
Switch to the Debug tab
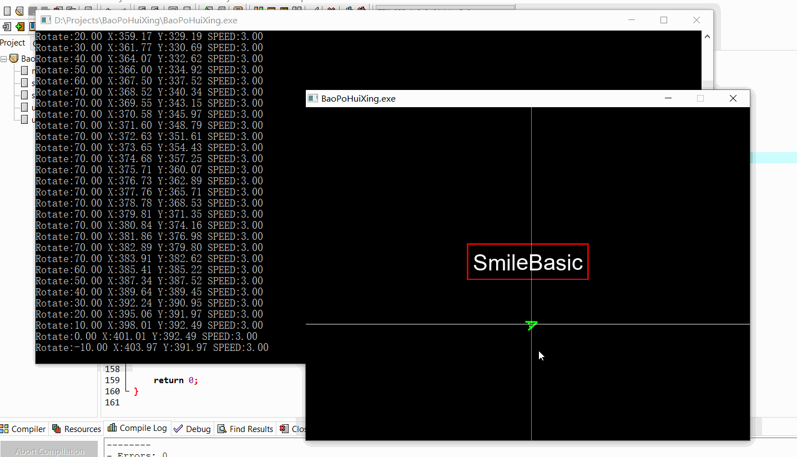192,429
